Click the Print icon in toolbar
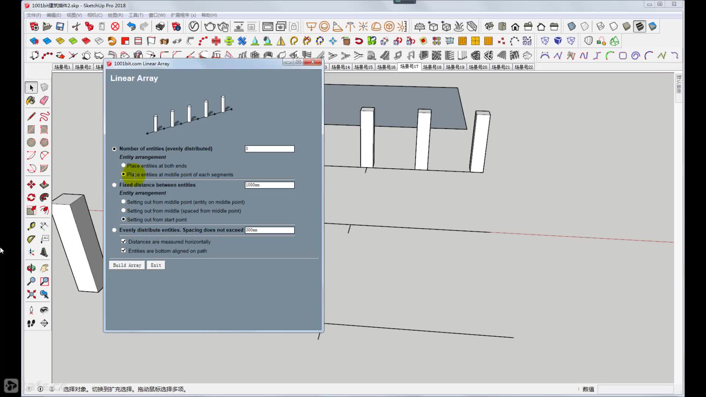The width and height of the screenshot is (706, 397). 160,26
